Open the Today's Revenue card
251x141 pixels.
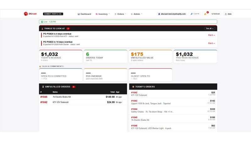pos(61,56)
